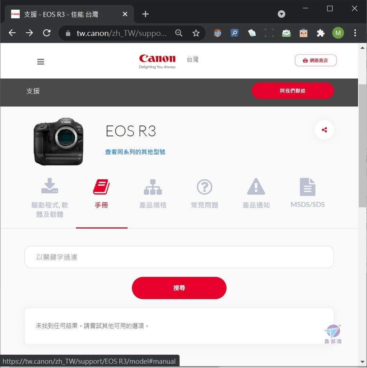
Task: Select the 手冊 manuals tab
Action: 101,194
